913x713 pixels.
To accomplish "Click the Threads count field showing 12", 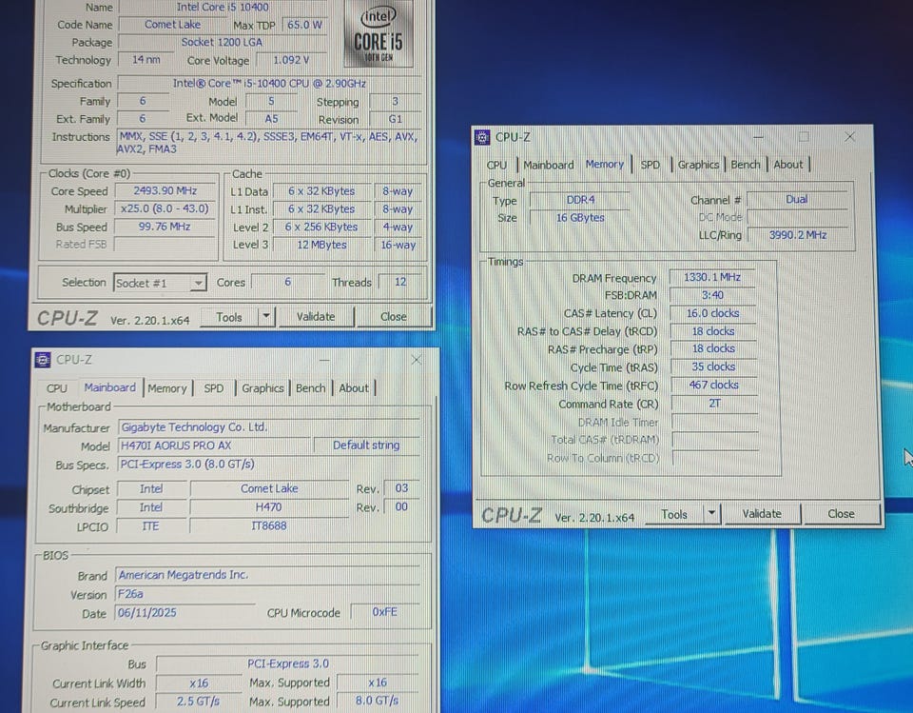I will coord(400,282).
